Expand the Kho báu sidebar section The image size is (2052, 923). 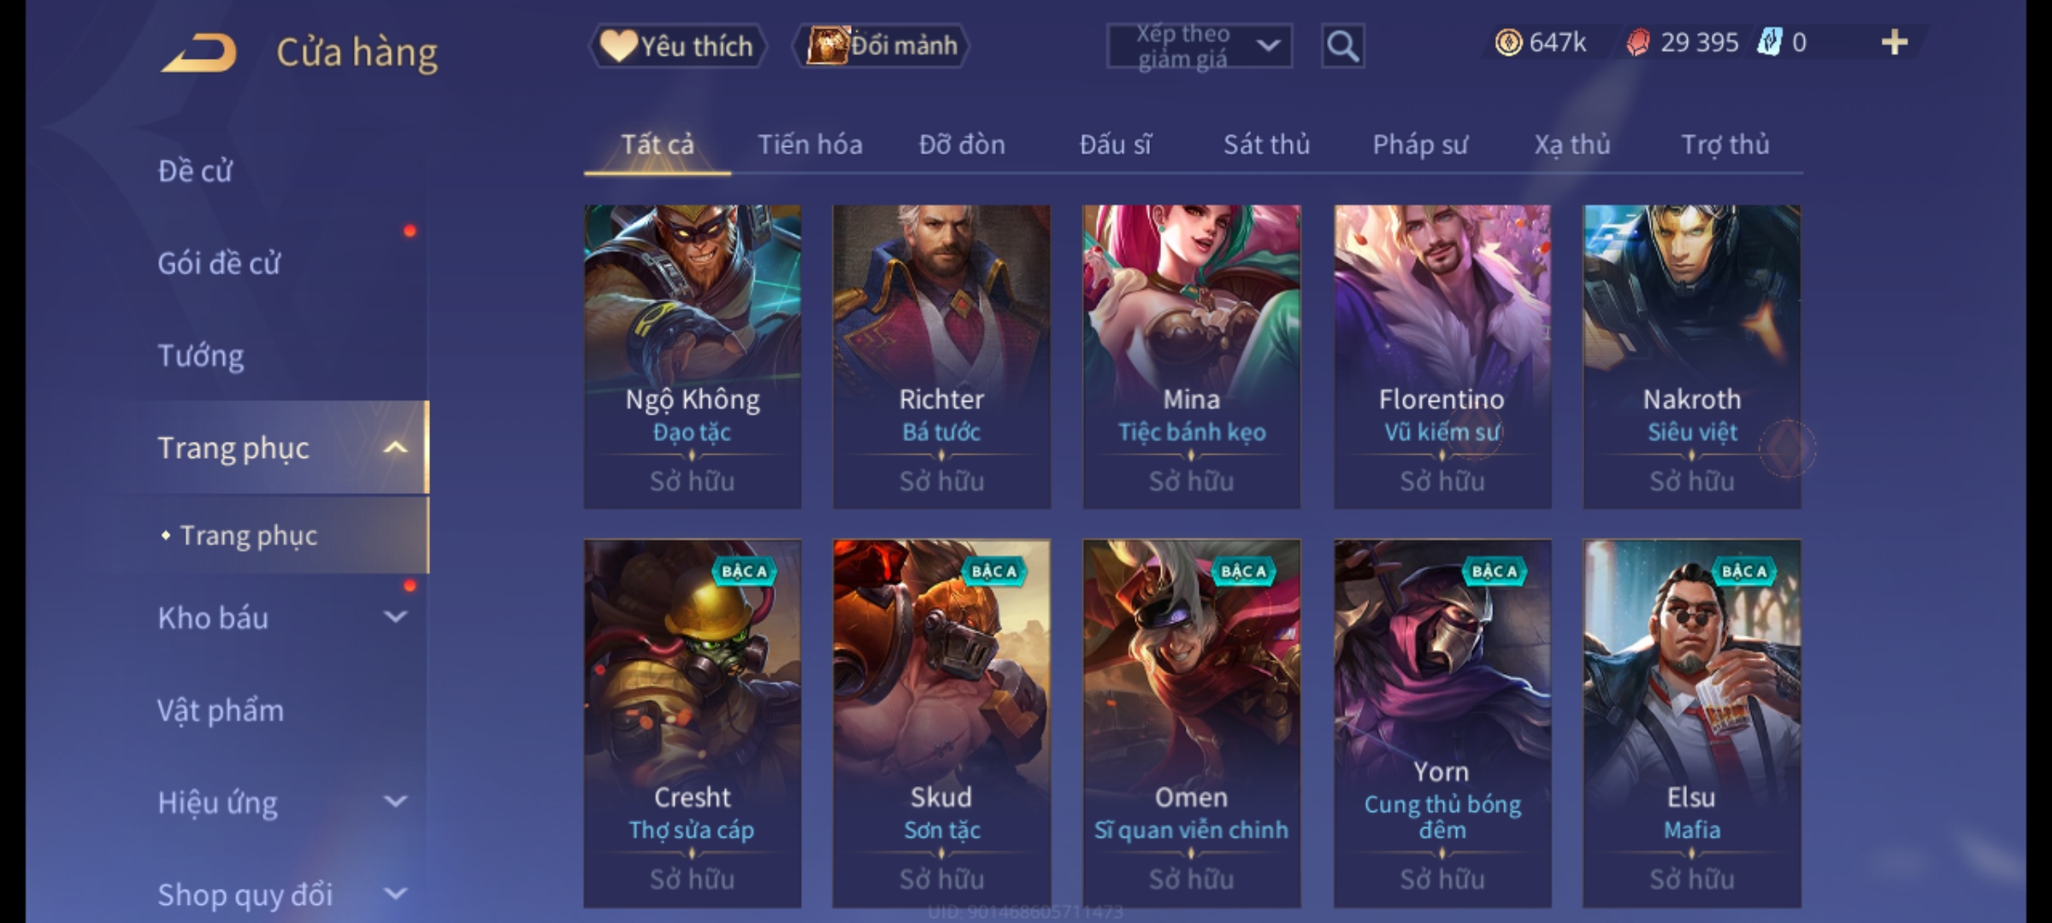pyautogui.click(x=395, y=617)
